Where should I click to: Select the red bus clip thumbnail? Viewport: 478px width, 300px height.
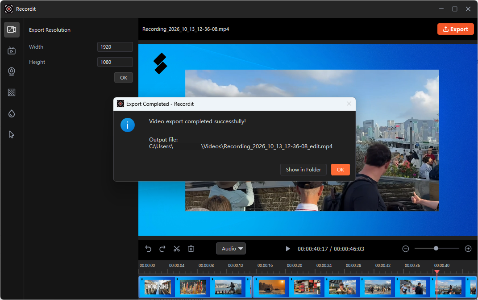(307, 287)
